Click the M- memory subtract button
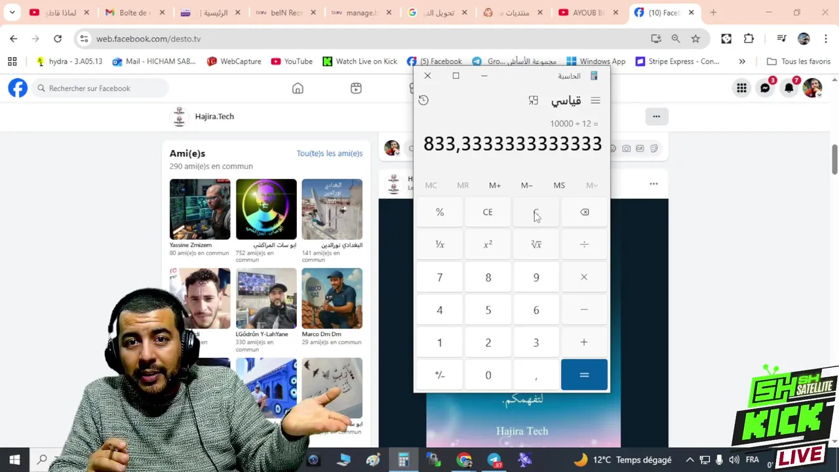The height and width of the screenshot is (472, 839). pyautogui.click(x=527, y=186)
